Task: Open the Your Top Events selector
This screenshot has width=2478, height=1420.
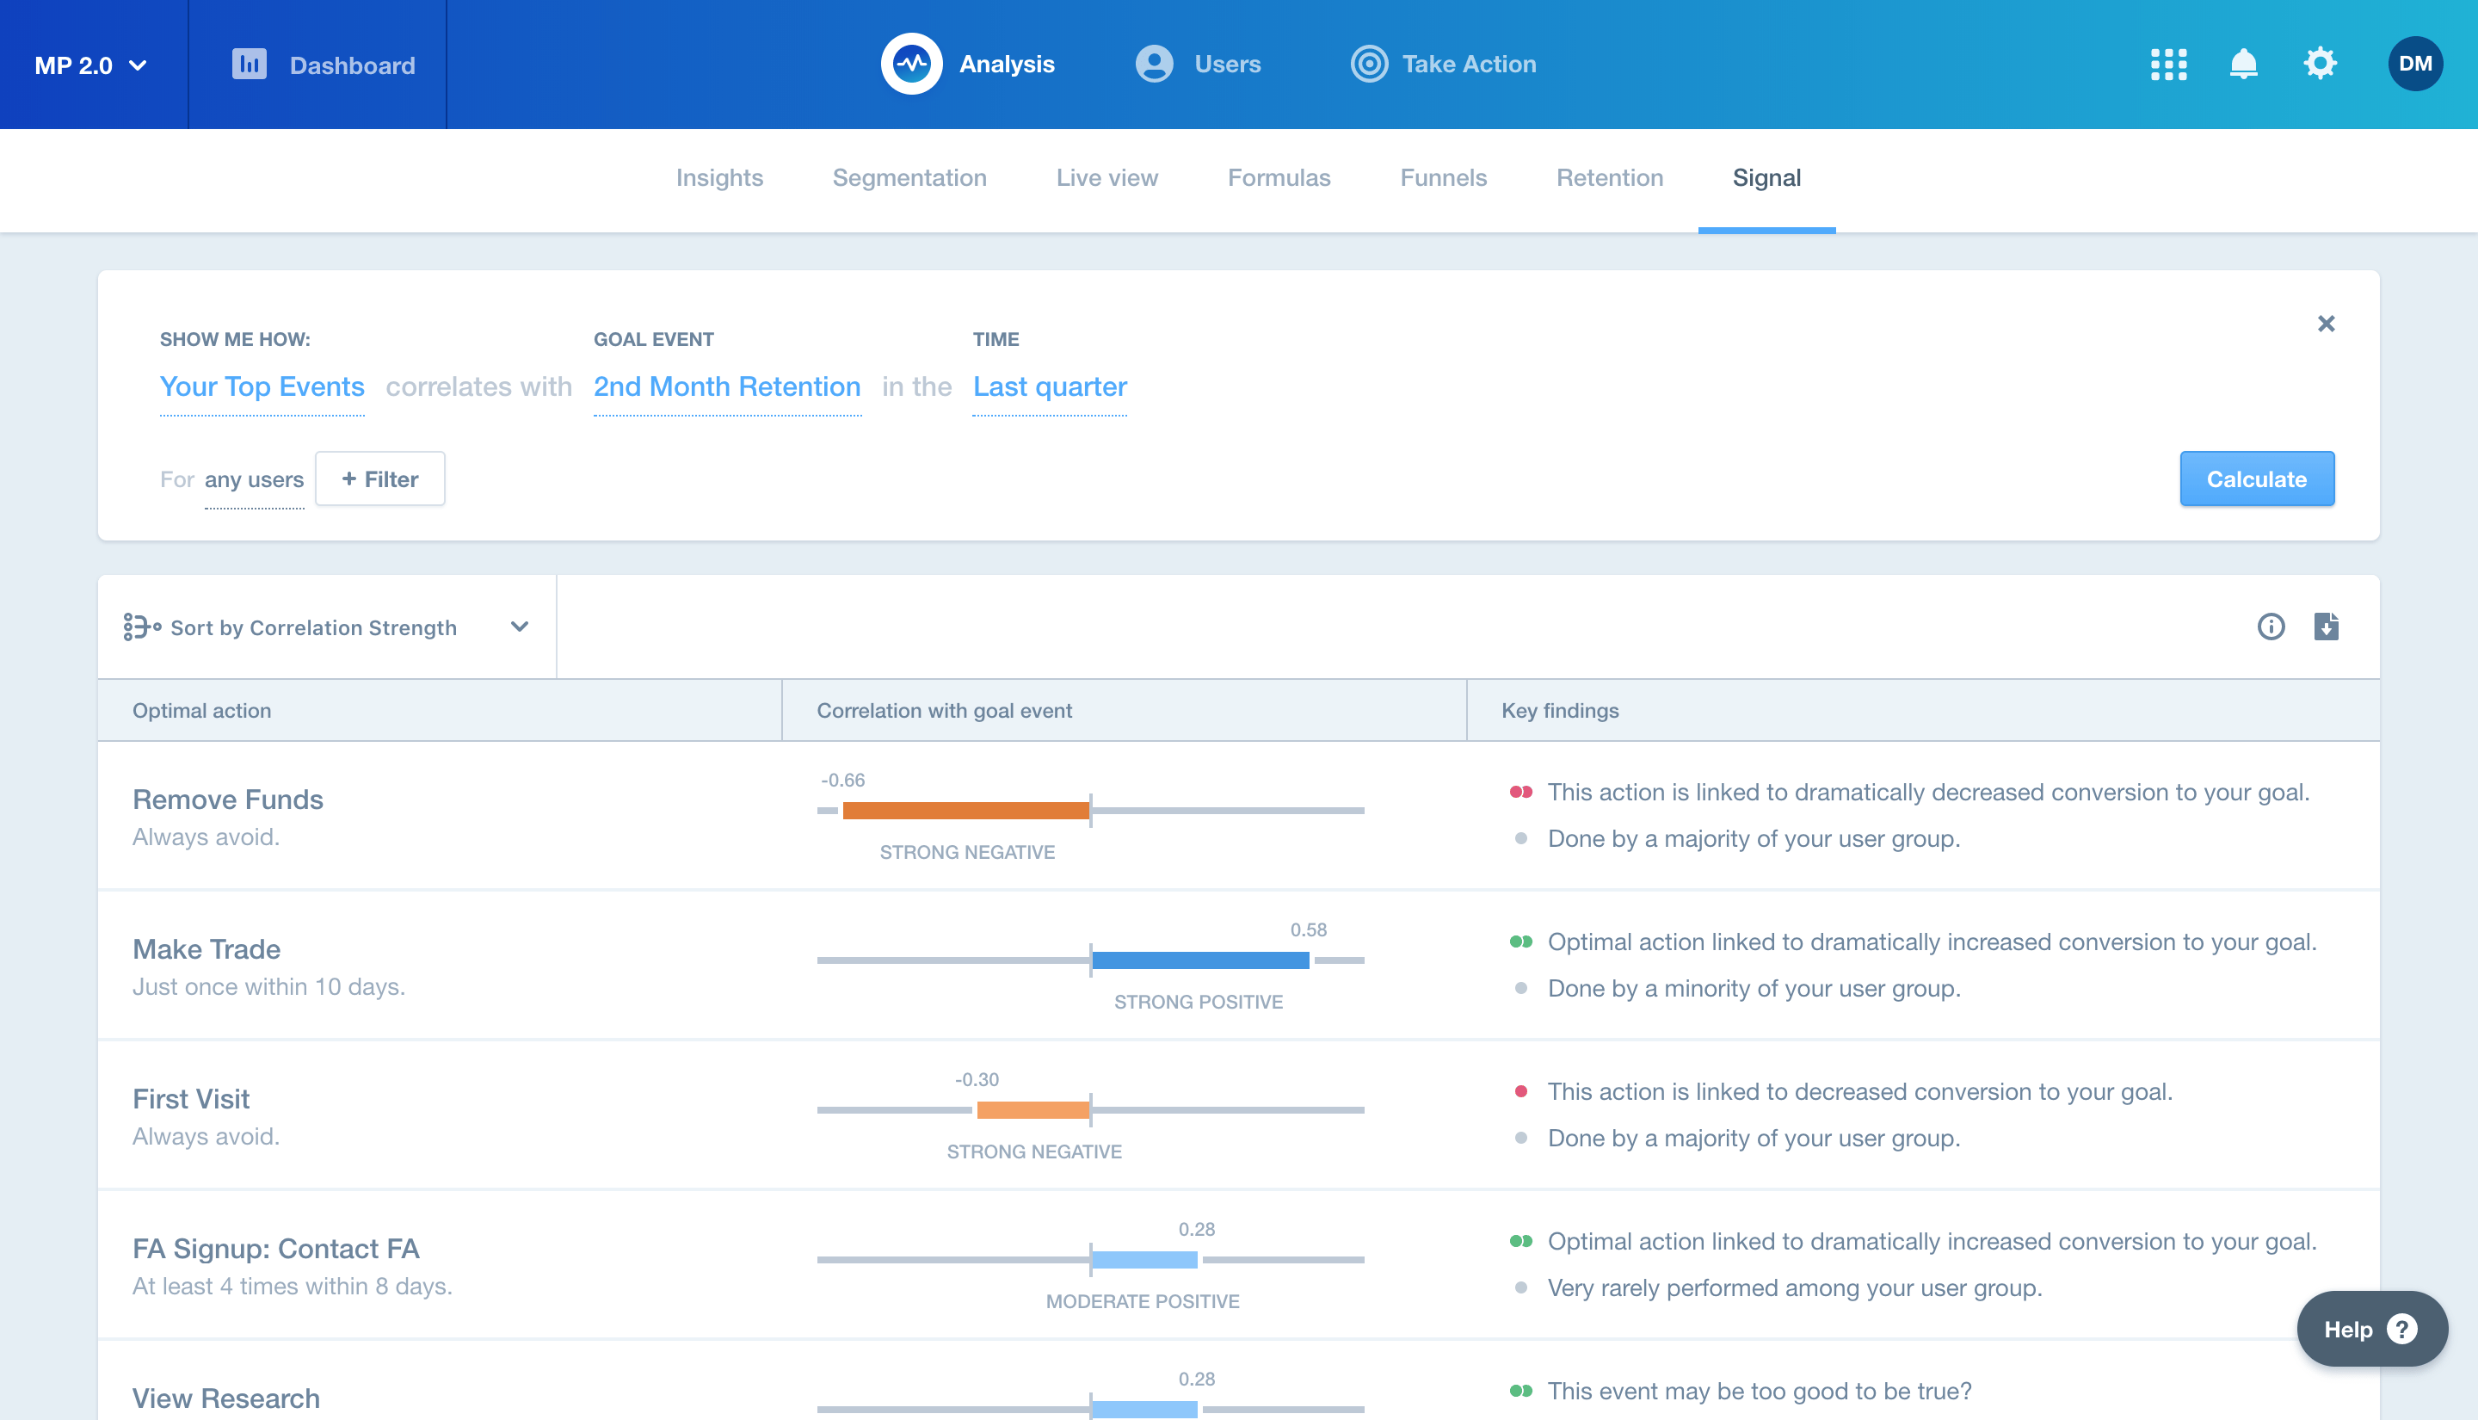Action: pyautogui.click(x=262, y=387)
